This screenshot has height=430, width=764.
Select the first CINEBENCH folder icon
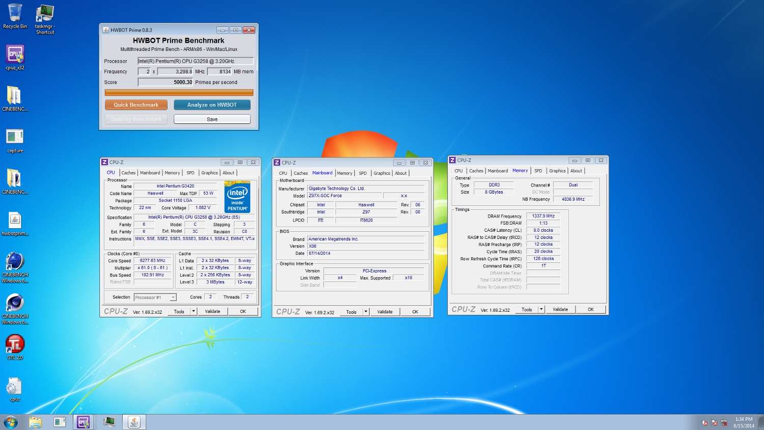15,99
